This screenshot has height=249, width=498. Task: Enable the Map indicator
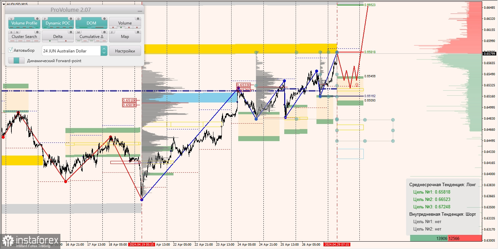125,37
